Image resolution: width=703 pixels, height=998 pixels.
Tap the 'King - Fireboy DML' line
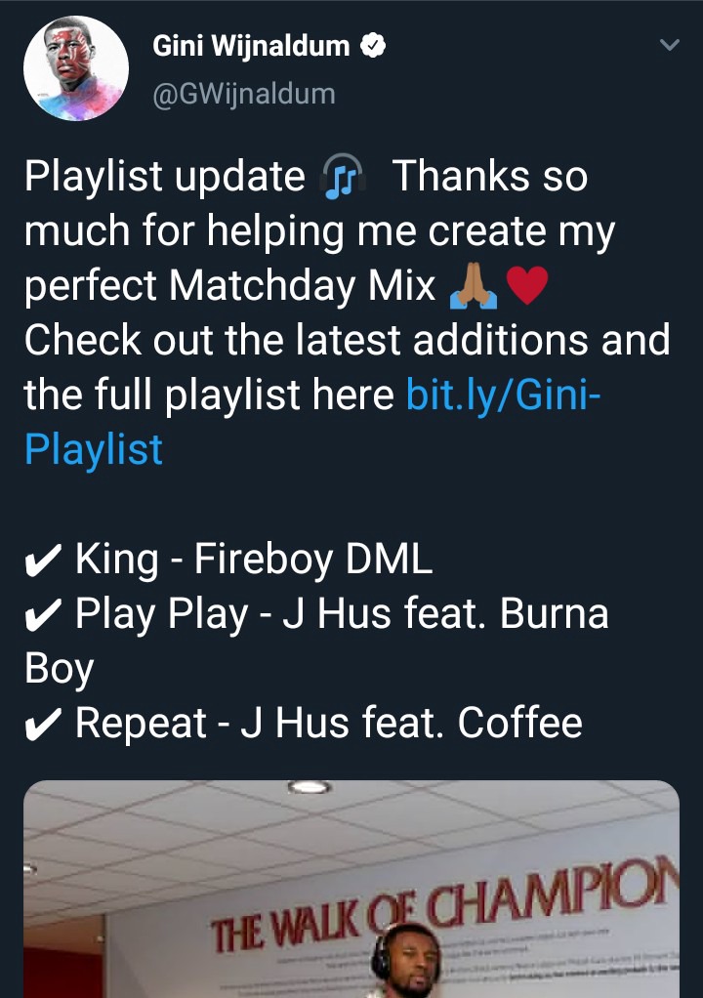(254, 561)
